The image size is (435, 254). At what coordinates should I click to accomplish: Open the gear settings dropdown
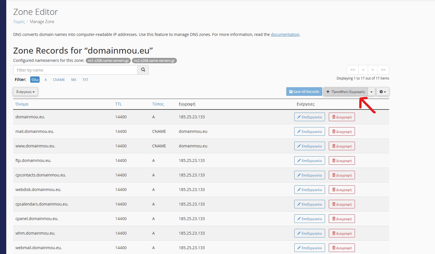(x=383, y=92)
